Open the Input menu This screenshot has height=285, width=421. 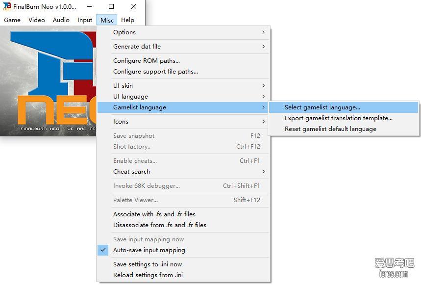click(x=85, y=20)
